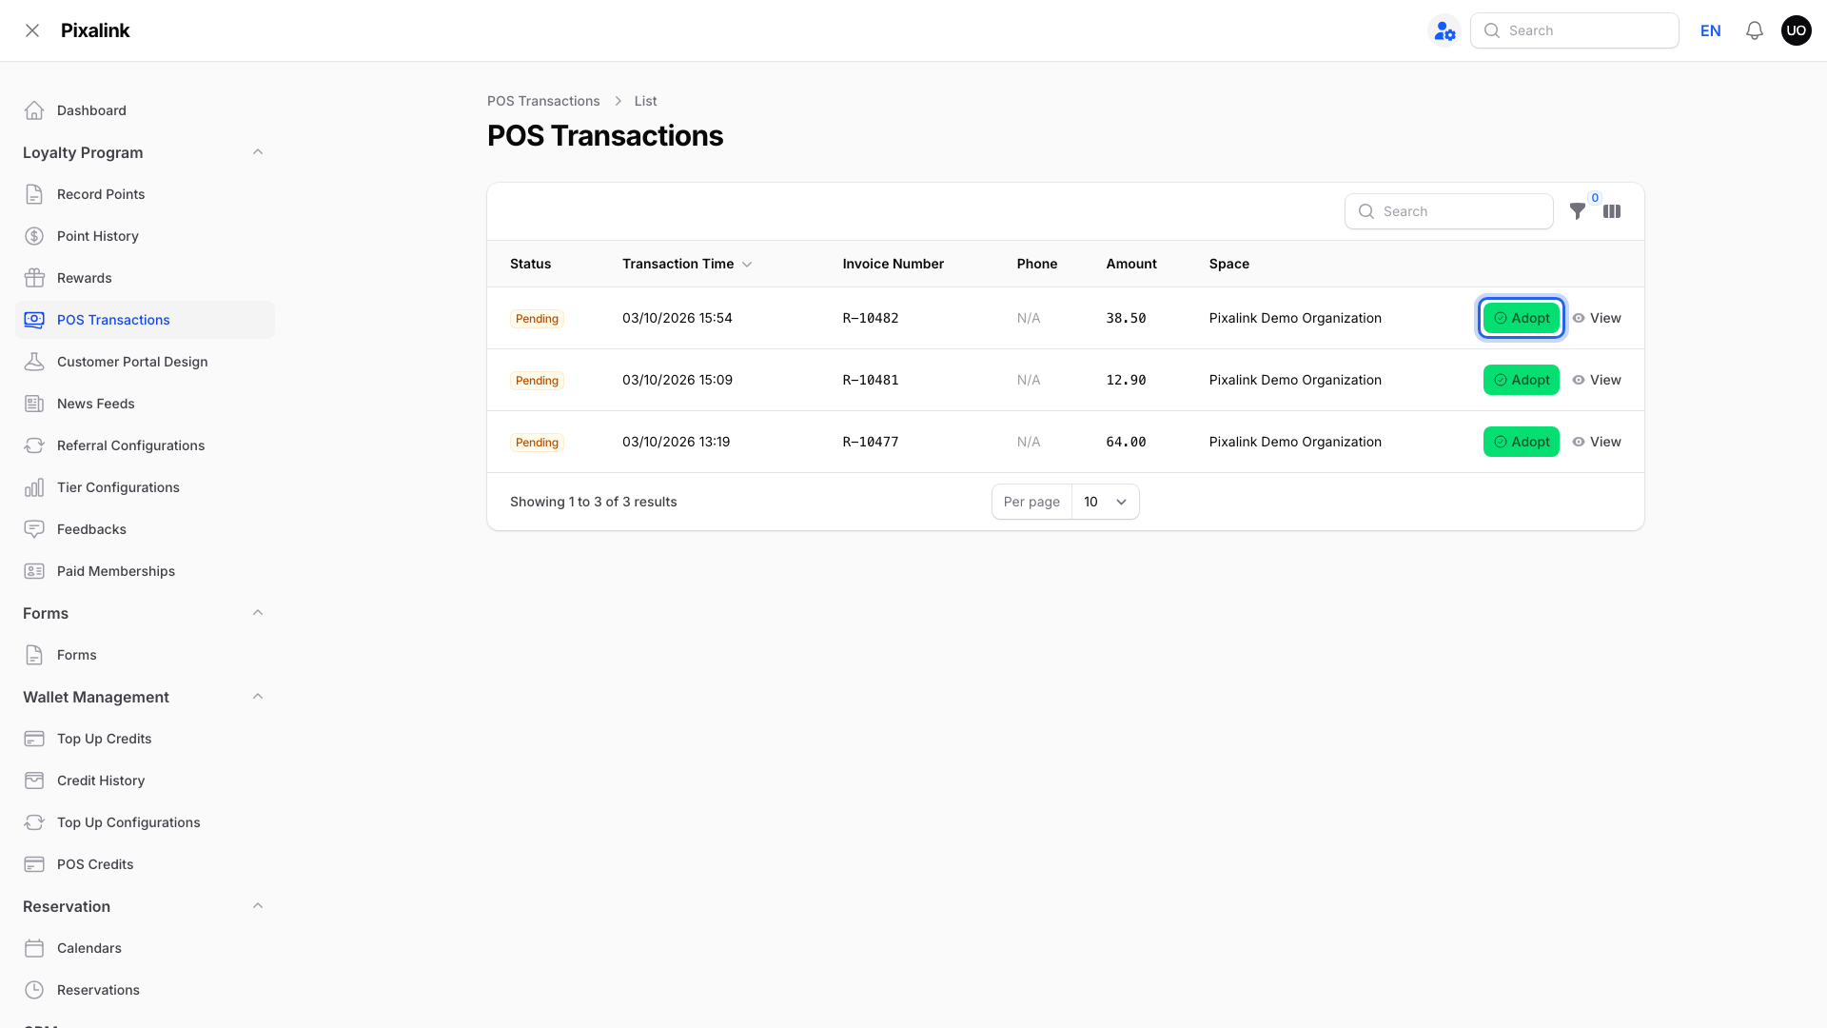The height and width of the screenshot is (1028, 1827).
Task: Open Top Up Configurations page
Action: 145,822
